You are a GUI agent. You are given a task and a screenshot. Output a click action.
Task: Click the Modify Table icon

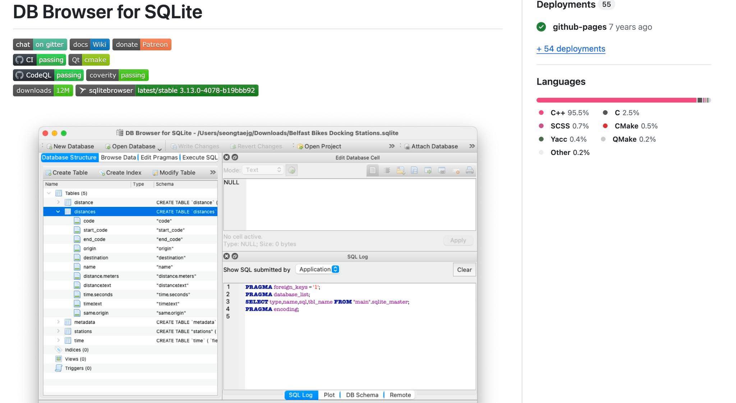click(155, 173)
